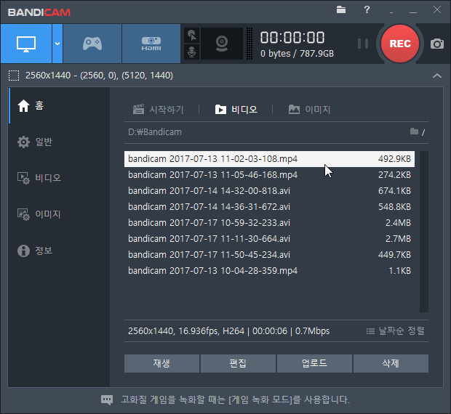Toggle the webcam overlay icon

pyautogui.click(x=222, y=44)
